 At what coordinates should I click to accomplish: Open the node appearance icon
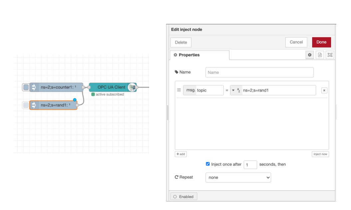click(330, 55)
